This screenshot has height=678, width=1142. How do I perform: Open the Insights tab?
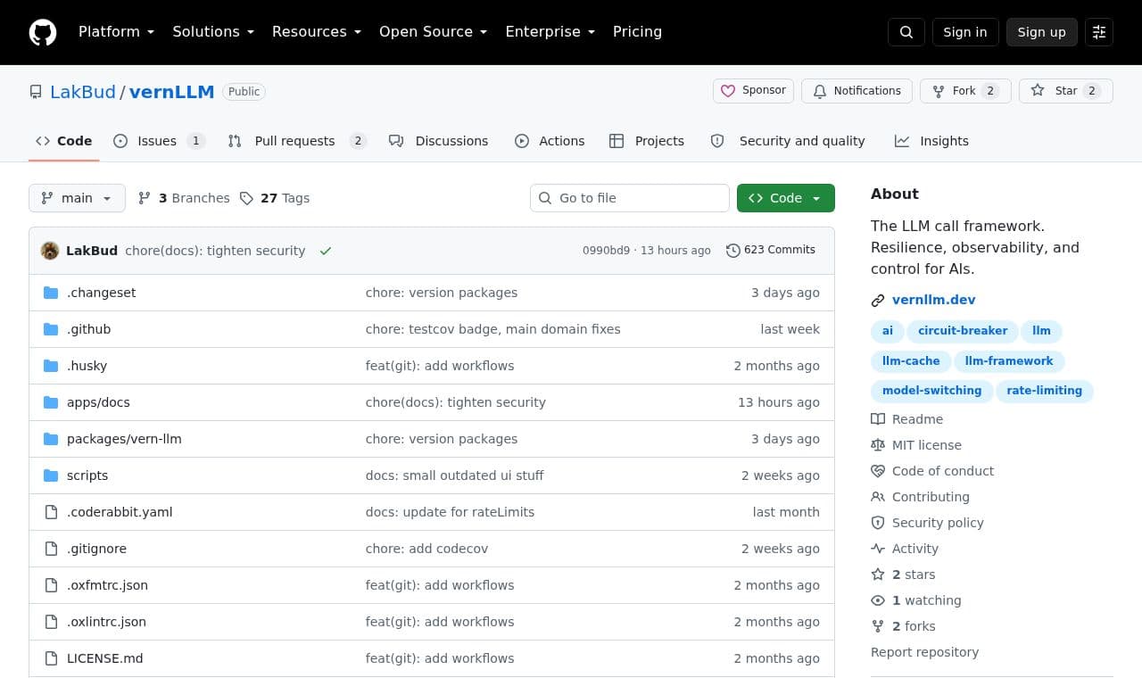(931, 141)
